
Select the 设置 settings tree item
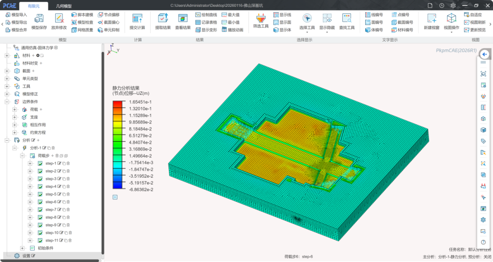(26, 256)
